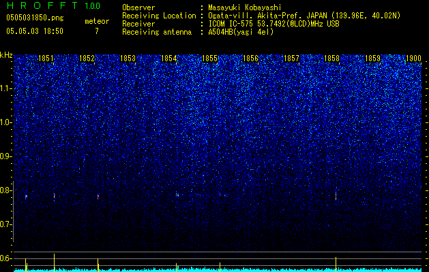Select the receiver text ICOM IC-575

tap(231, 24)
